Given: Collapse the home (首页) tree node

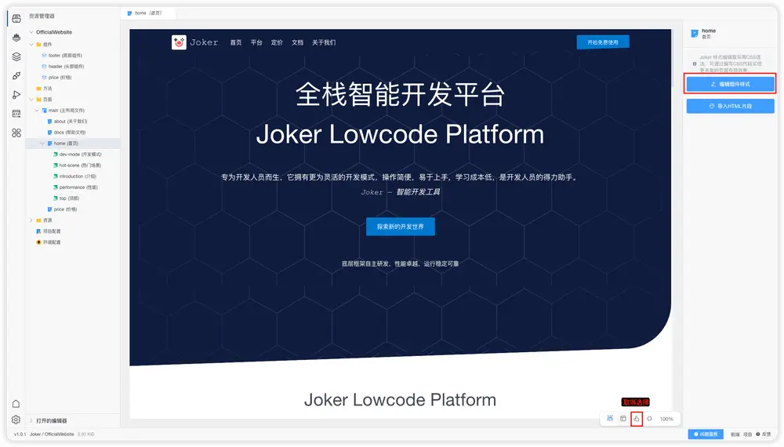Looking at the screenshot, I should (42, 144).
